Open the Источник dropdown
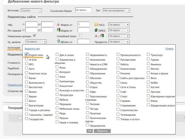This screenshot has width=185, height=139. (x=32, y=11)
